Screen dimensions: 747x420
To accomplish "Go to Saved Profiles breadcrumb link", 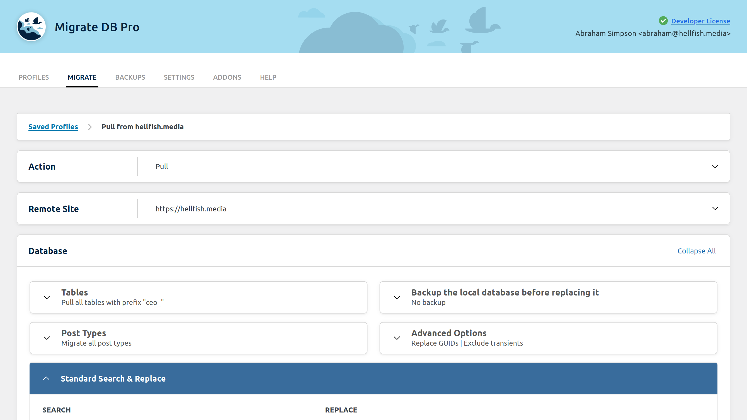I will coord(53,127).
